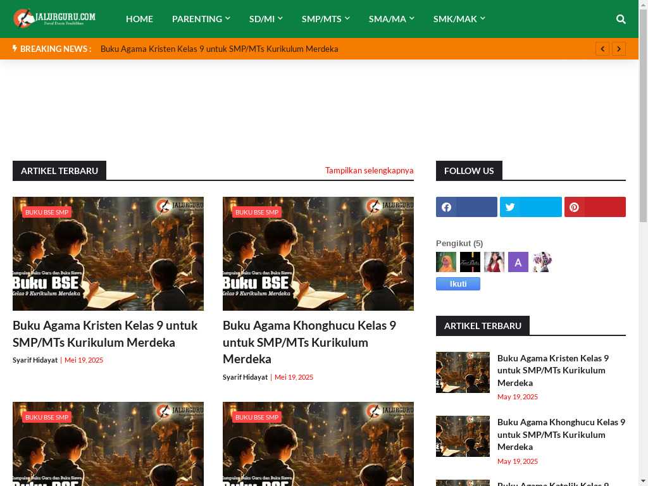The height and width of the screenshot is (486, 648).
Task: Open sidebar article Buku Agama Kristen Kelas 9
Action: (x=553, y=370)
